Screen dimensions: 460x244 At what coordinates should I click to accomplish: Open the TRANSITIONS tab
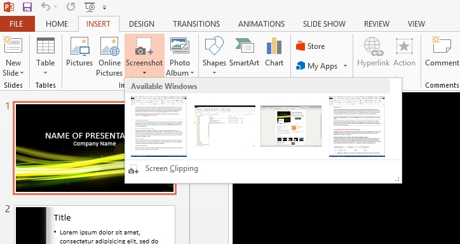click(196, 24)
